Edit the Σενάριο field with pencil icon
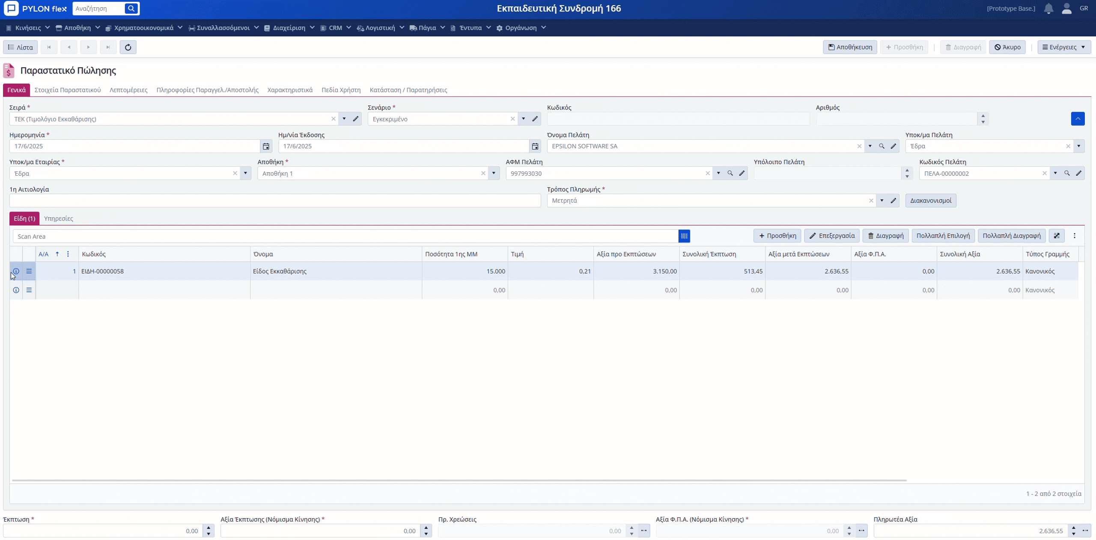 [535, 119]
